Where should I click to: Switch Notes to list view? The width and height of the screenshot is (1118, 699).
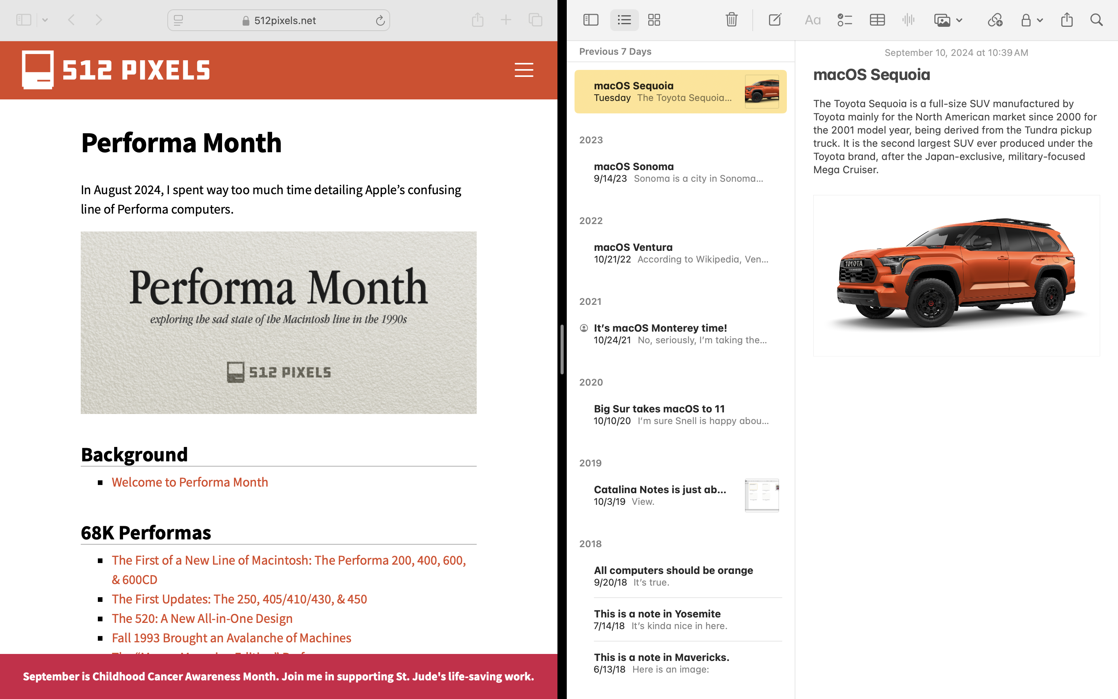624,20
